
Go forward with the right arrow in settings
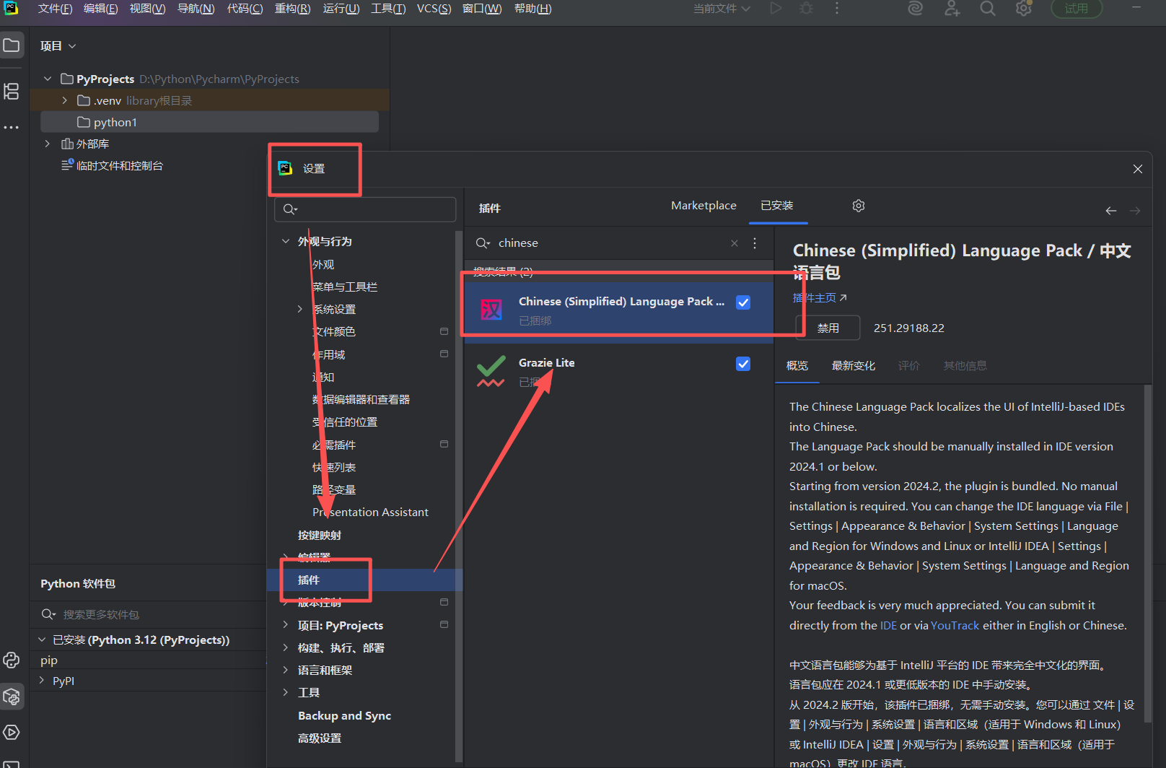(x=1135, y=211)
